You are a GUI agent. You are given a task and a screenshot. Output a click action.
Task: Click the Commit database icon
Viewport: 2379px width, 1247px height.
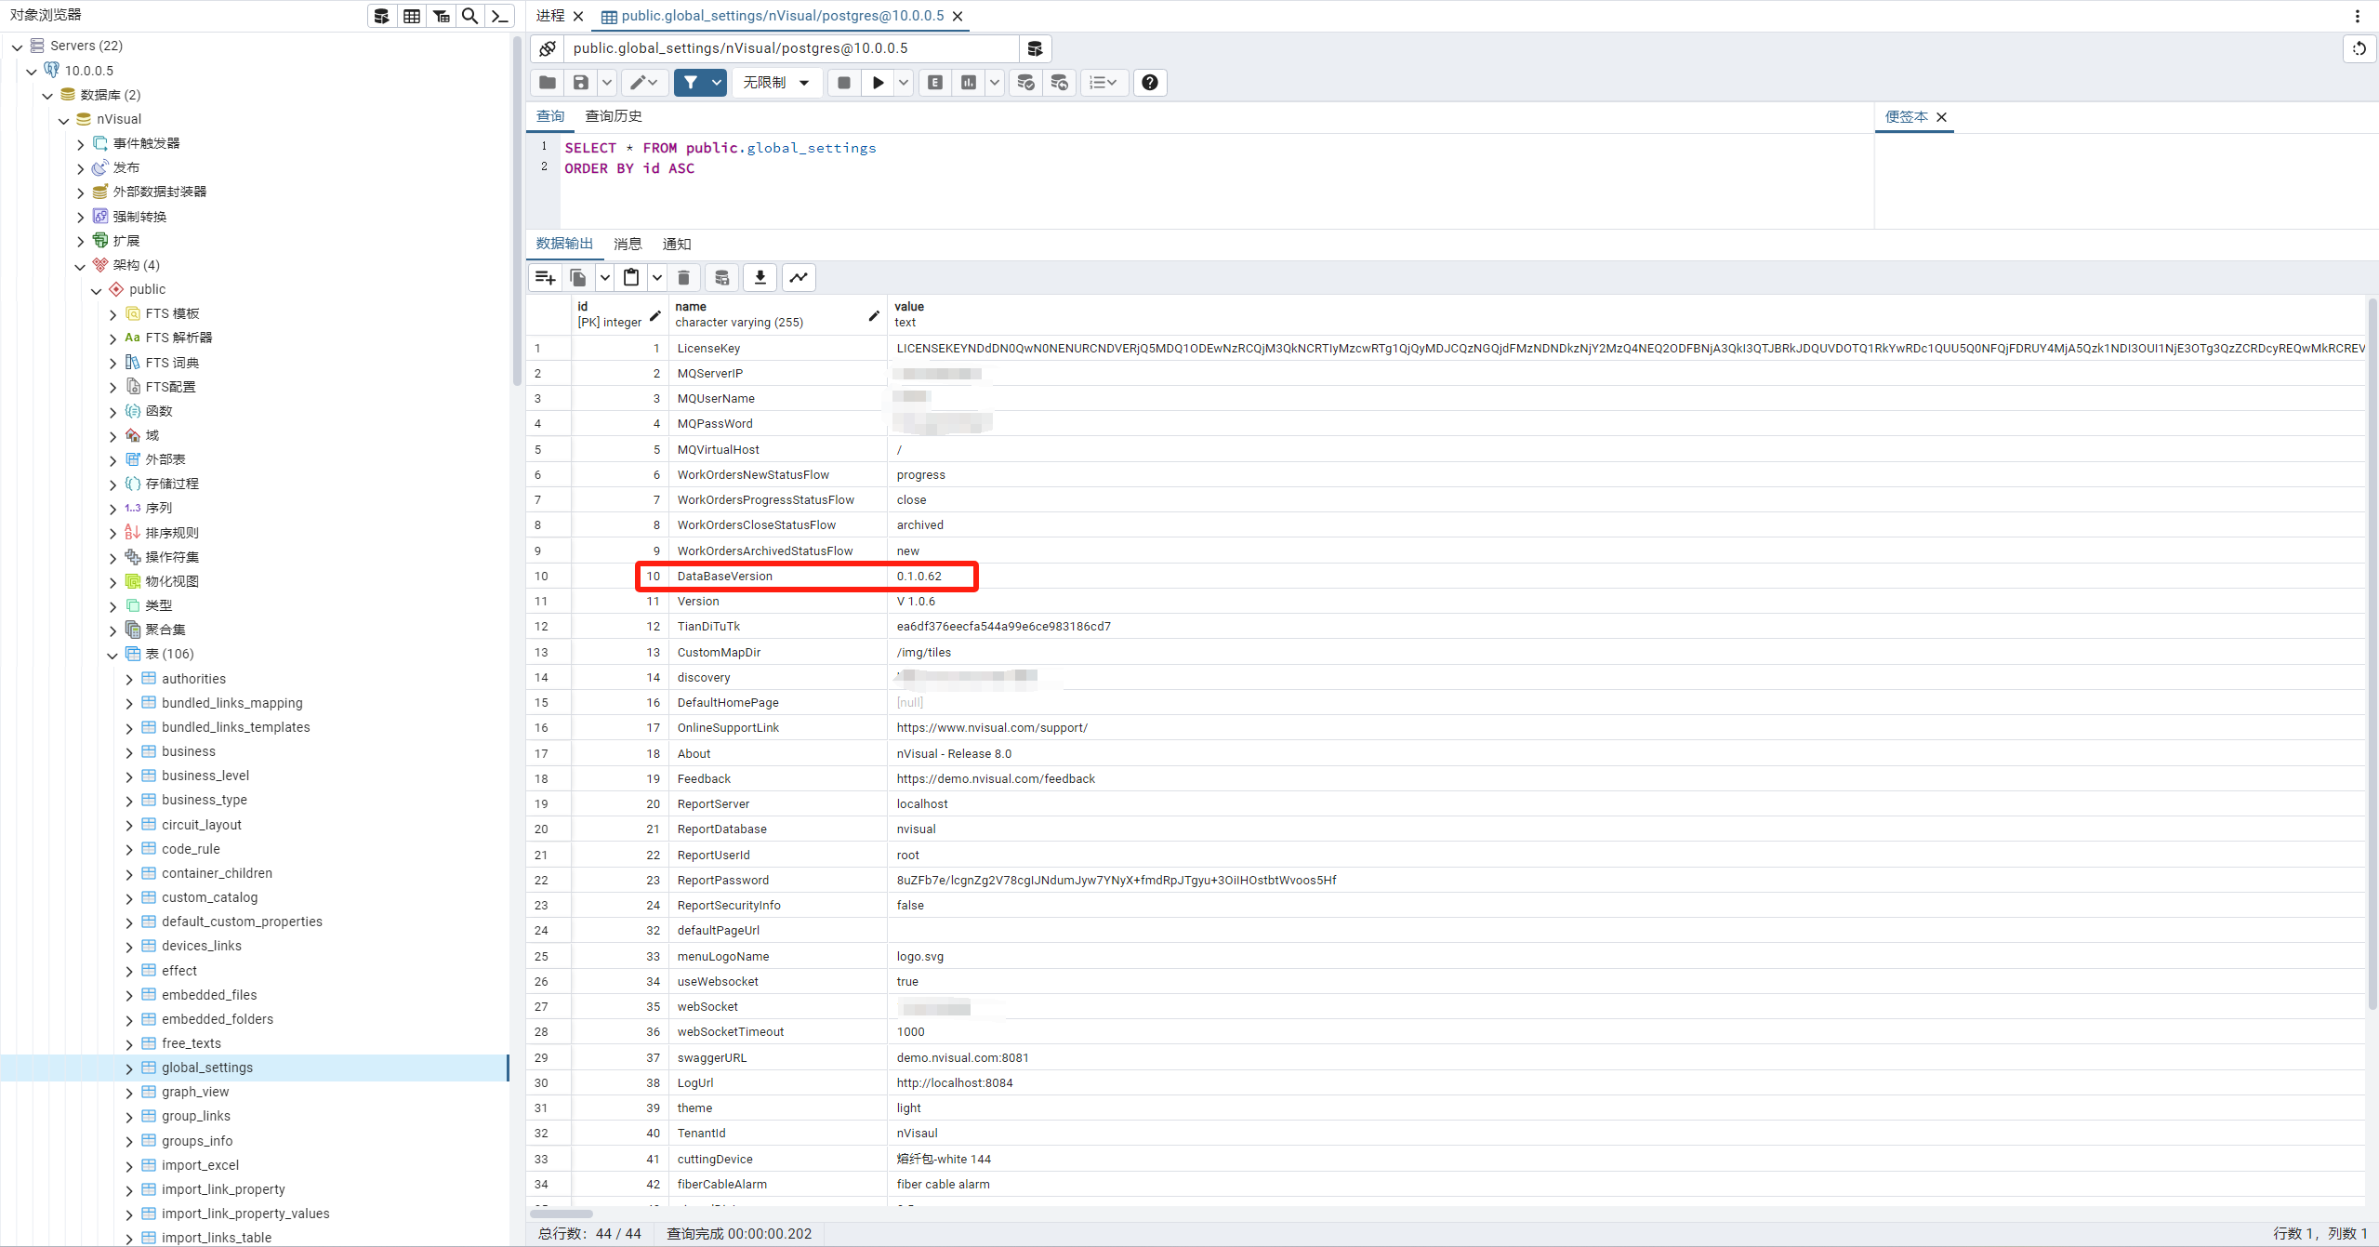[x=1025, y=83]
